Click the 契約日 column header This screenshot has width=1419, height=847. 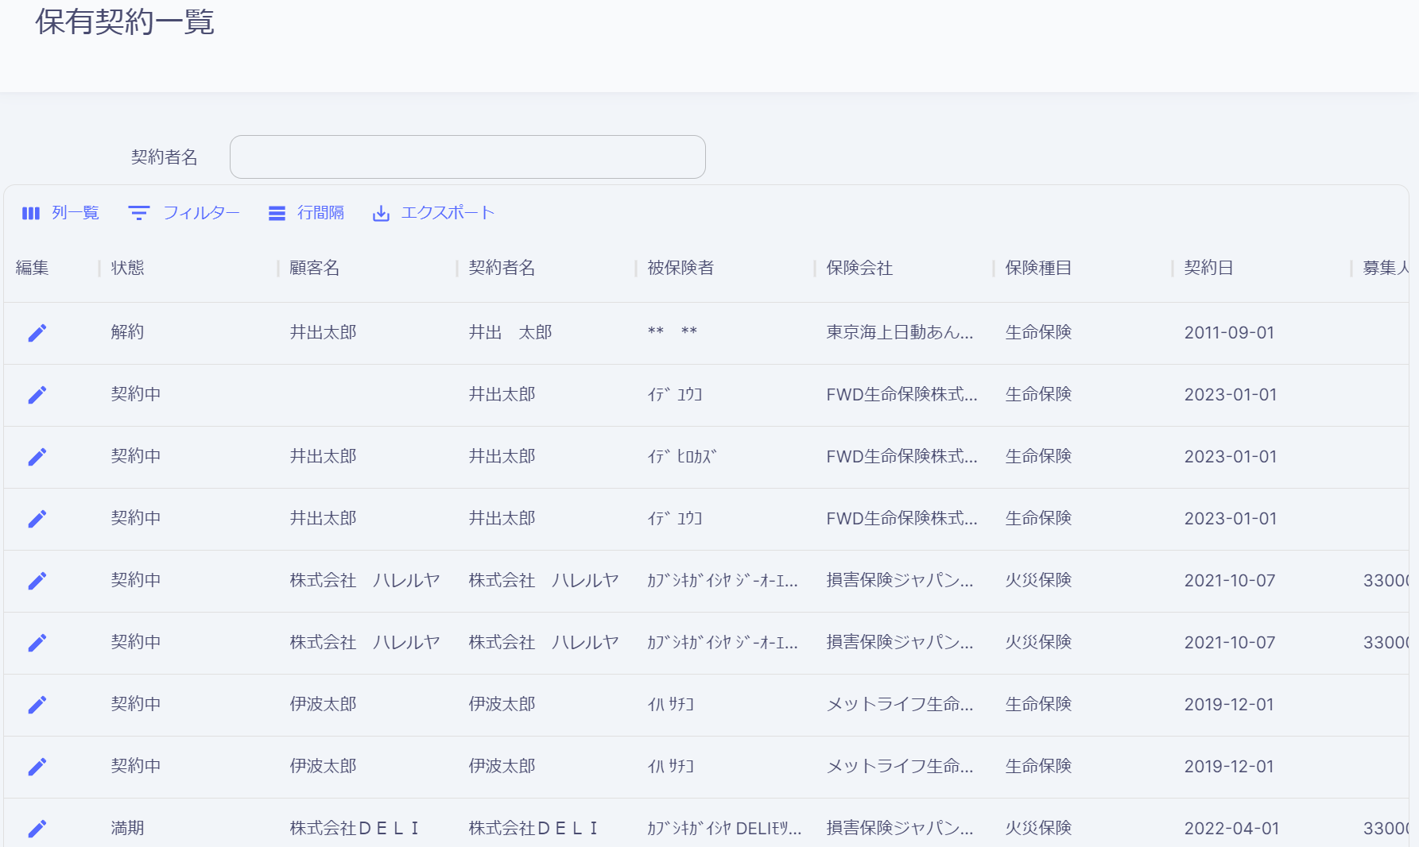tap(1208, 269)
